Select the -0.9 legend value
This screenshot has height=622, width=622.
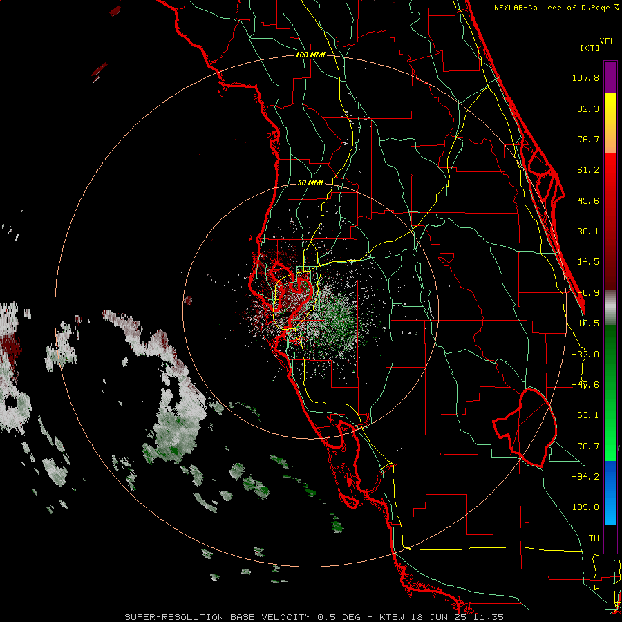[x=588, y=293]
